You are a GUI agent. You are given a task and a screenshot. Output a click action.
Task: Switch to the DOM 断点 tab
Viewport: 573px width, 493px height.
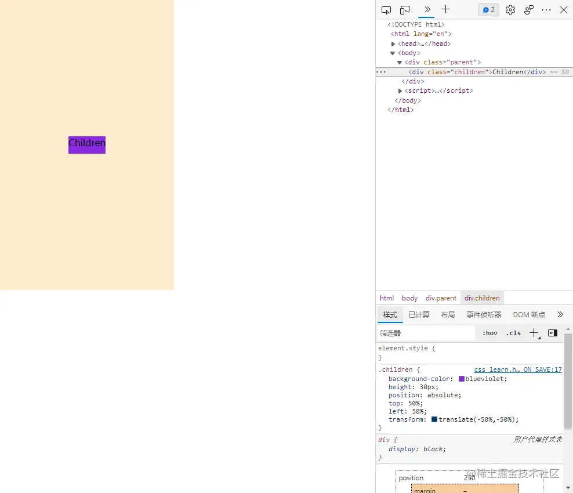tap(529, 315)
